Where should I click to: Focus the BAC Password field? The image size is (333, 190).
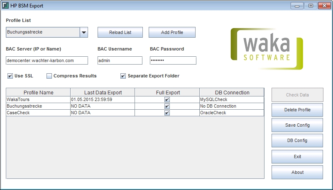coord(173,60)
